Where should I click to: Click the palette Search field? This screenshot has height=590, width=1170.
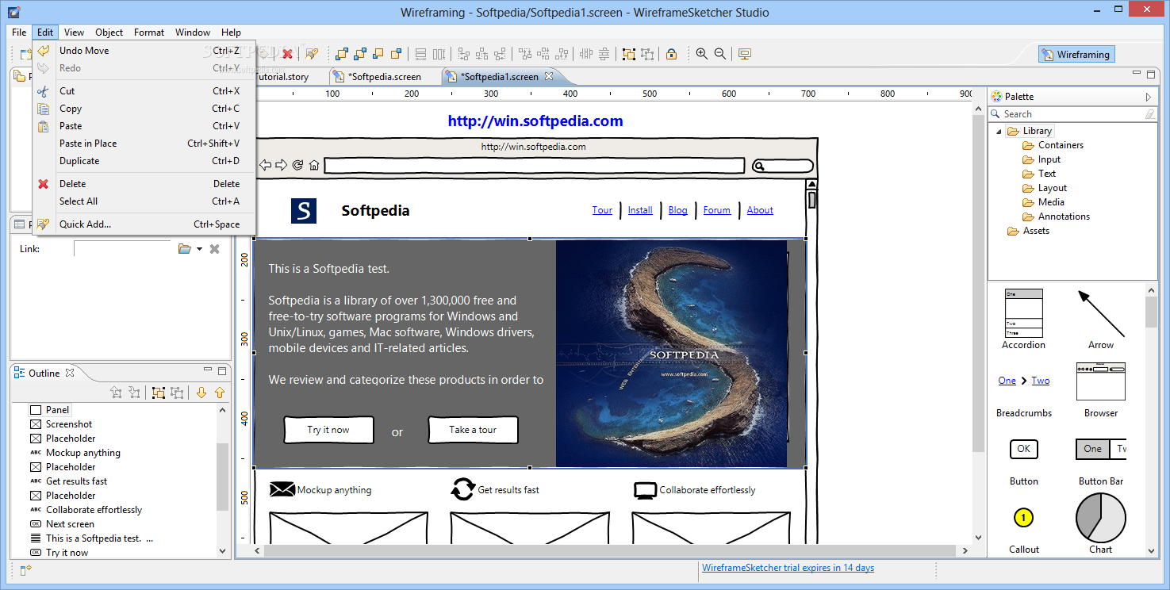pos(1072,114)
